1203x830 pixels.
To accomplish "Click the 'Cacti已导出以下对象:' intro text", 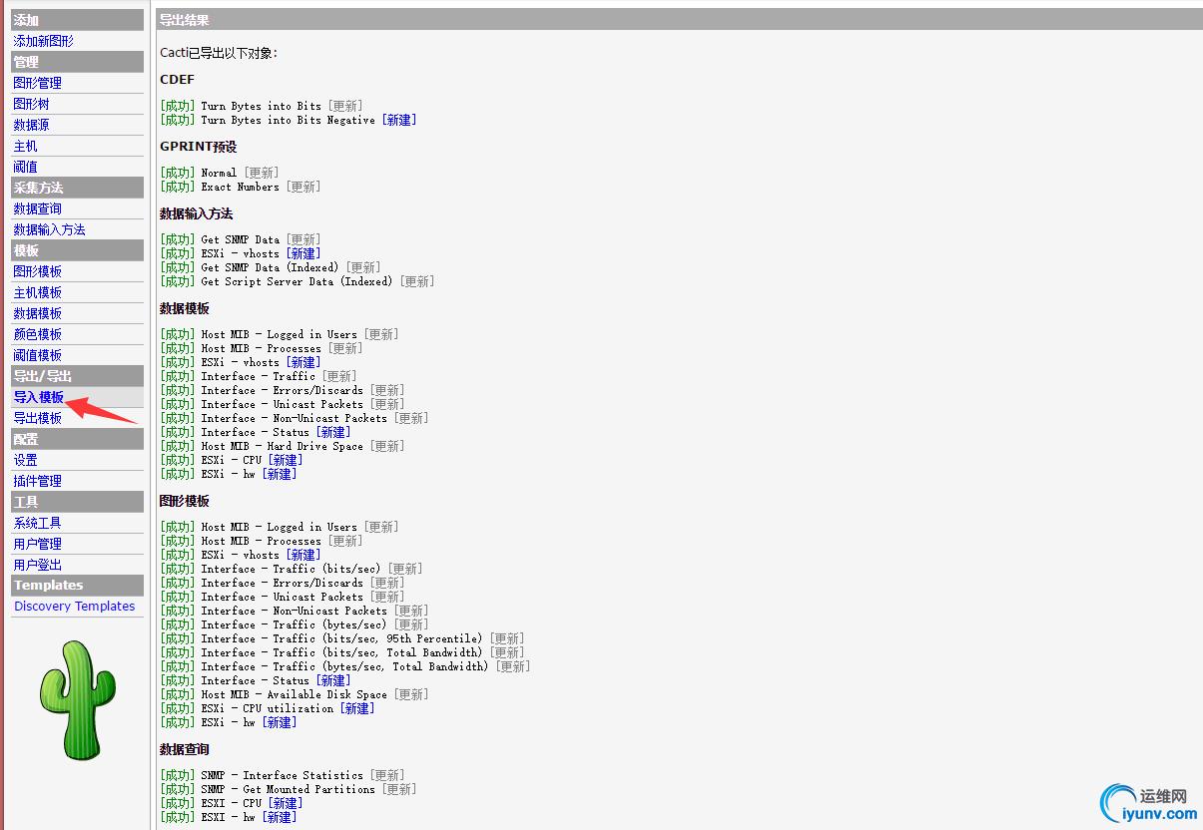I will click(x=219, y=53).
